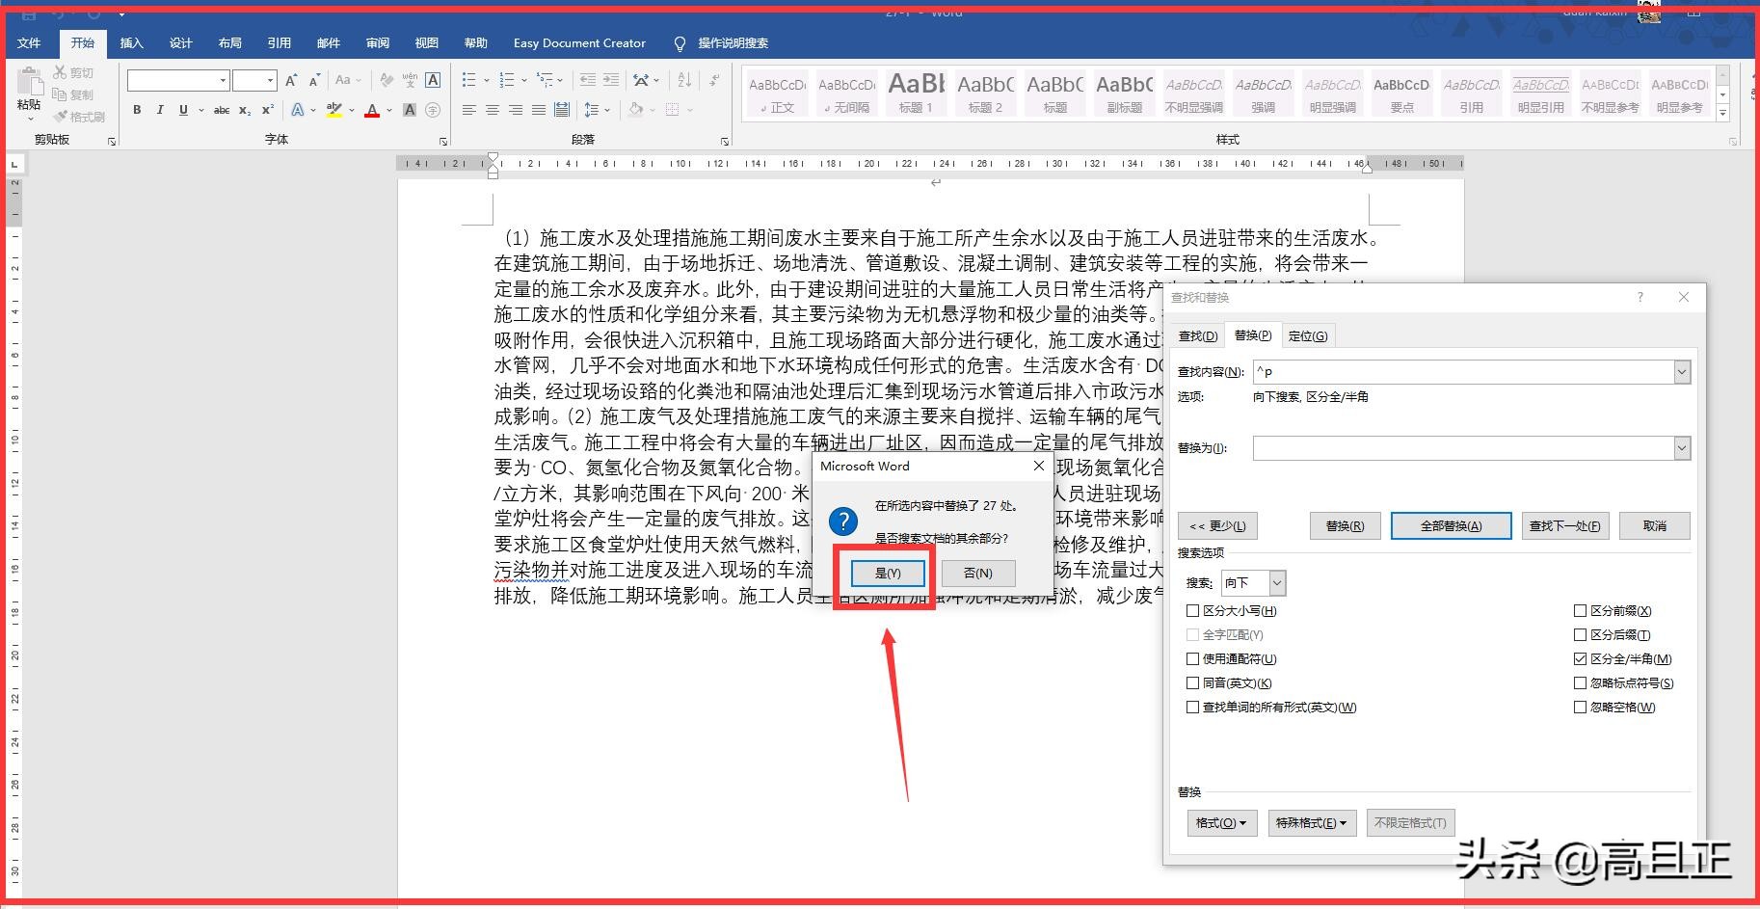Open the font size dropdown
This screenshot has width=1760, height=909.
point(270,80)
